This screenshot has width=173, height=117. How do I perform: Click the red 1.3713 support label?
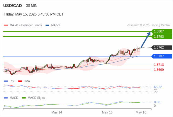click(159, 65)
